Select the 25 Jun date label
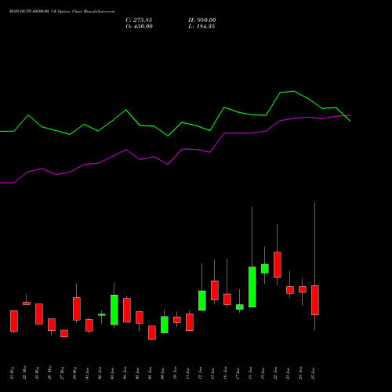392x392 pixels. tap(314, 373)
